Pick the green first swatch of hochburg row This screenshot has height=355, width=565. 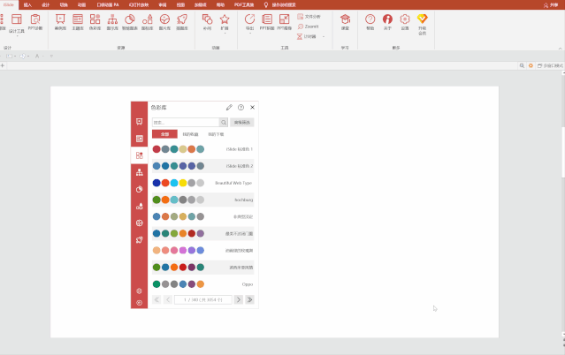[x=157, y=200]
